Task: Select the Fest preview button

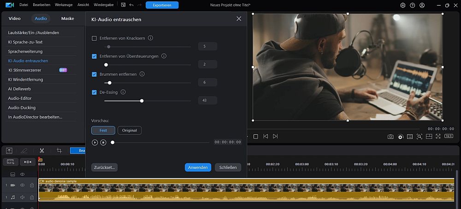Action: coord(103,131)
